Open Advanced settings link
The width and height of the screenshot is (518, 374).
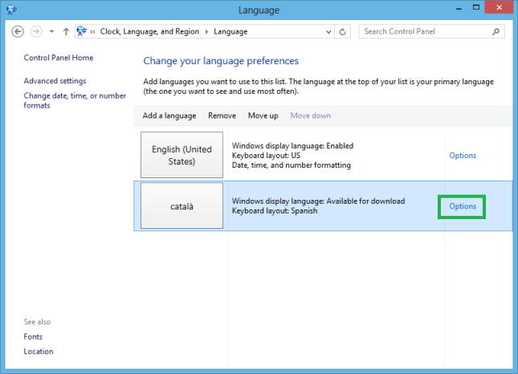[x=55, y=81]
